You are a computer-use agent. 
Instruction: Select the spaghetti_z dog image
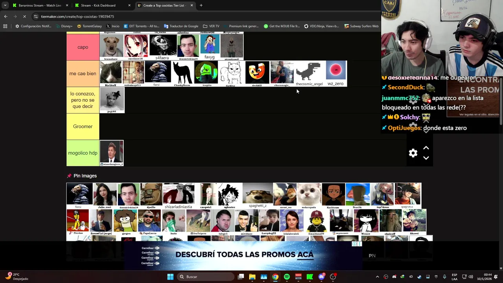[257, 195]
